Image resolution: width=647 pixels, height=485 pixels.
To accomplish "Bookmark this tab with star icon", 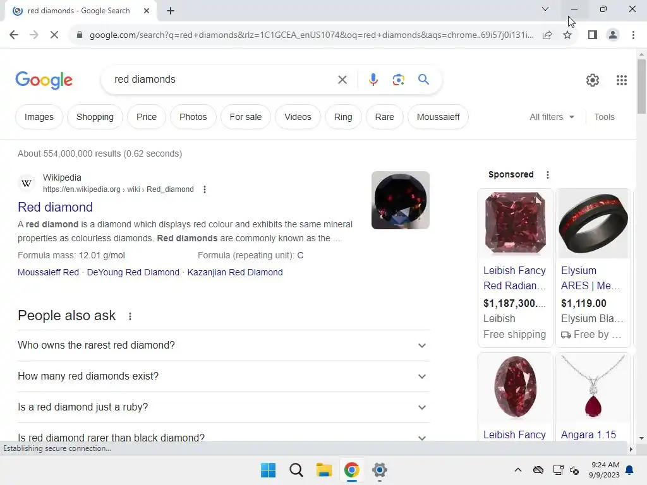I will click(567, 35).
